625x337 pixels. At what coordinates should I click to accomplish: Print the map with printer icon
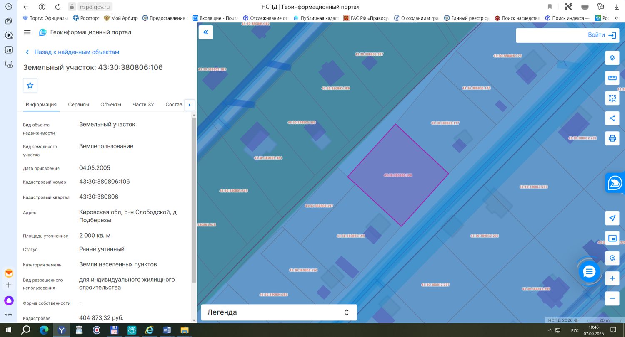point(612,138)
